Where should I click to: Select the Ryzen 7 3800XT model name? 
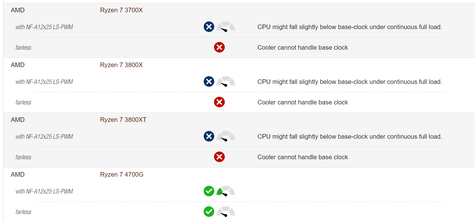click(x=123, y=120)
